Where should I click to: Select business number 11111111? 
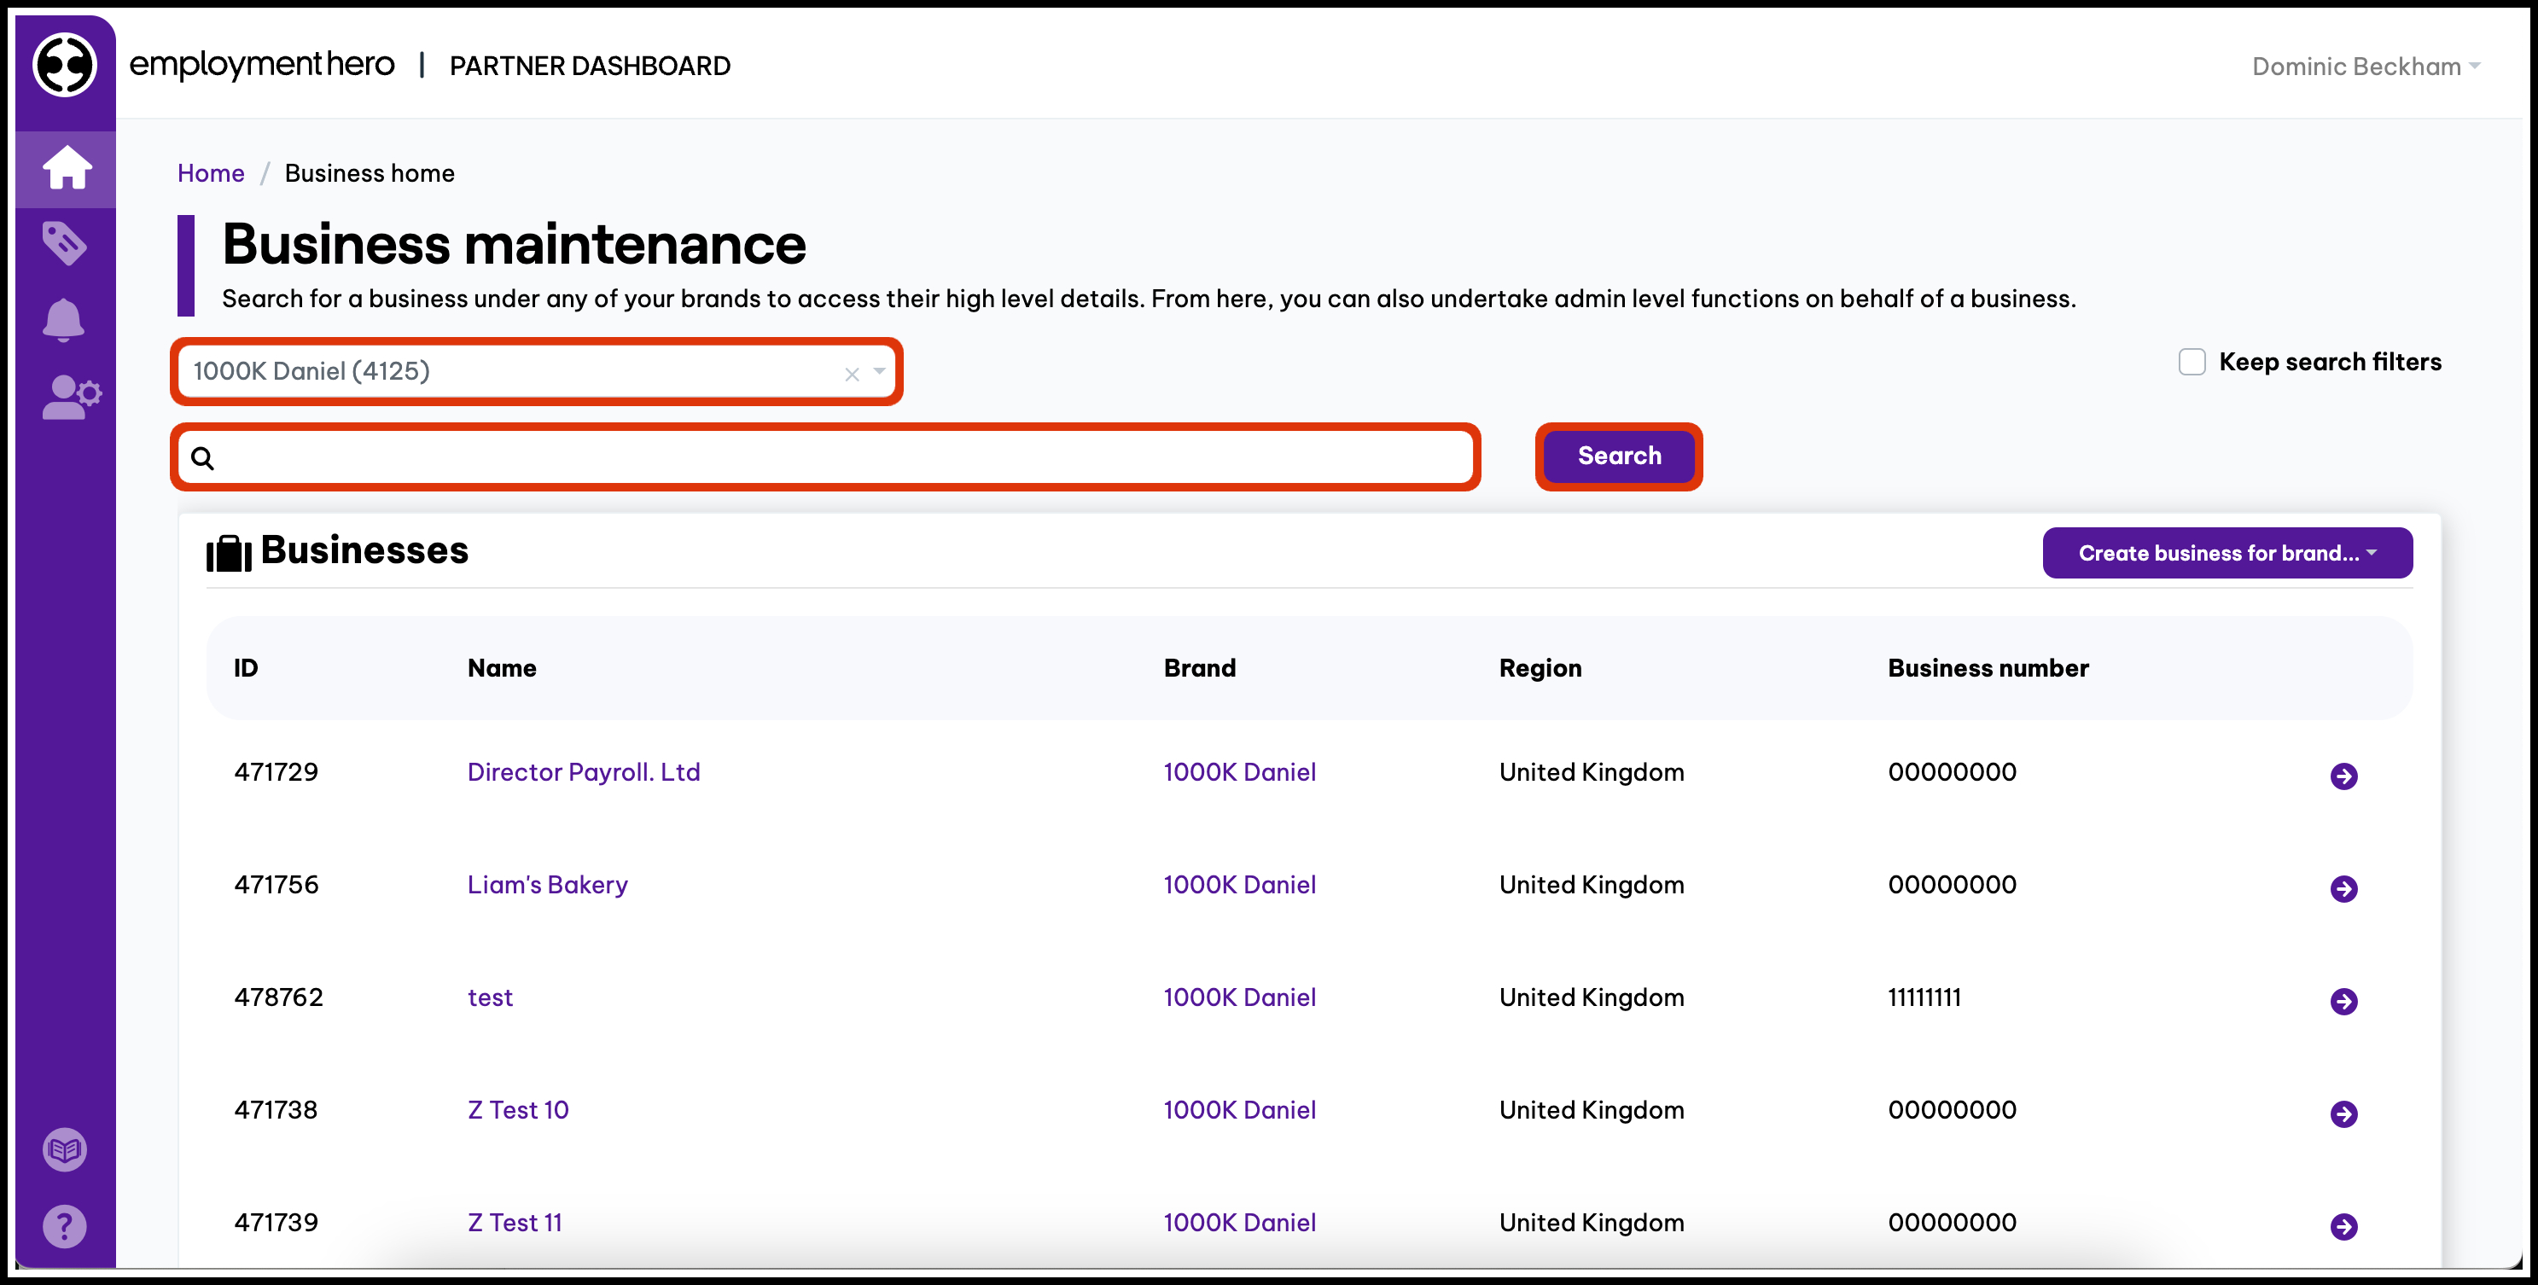pyautogui.click(x=1924, y=997)
